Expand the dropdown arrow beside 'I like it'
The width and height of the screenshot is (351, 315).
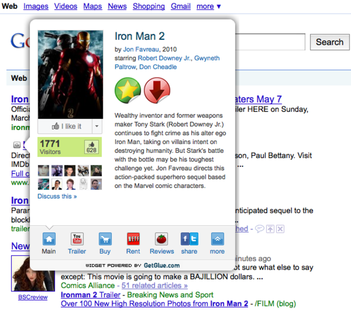coord(97,126)
